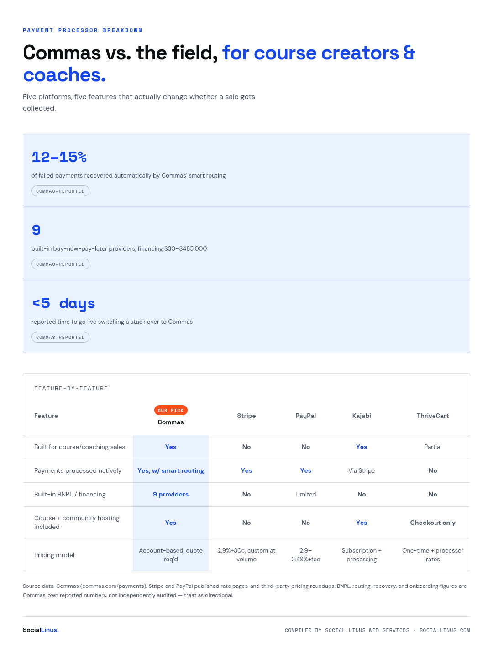
Task: Click the Feature column header
Action: (46, 416)
